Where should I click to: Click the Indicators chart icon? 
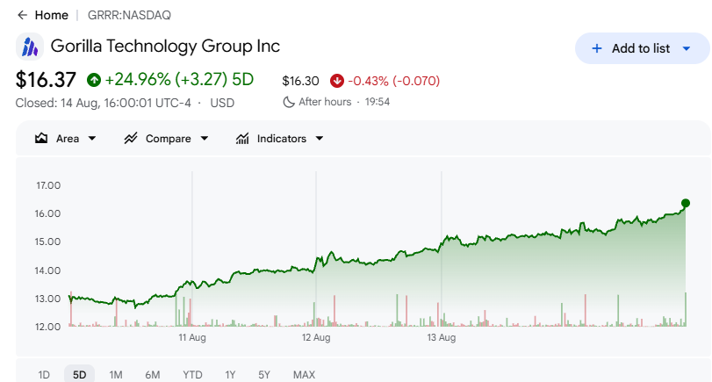242,139
